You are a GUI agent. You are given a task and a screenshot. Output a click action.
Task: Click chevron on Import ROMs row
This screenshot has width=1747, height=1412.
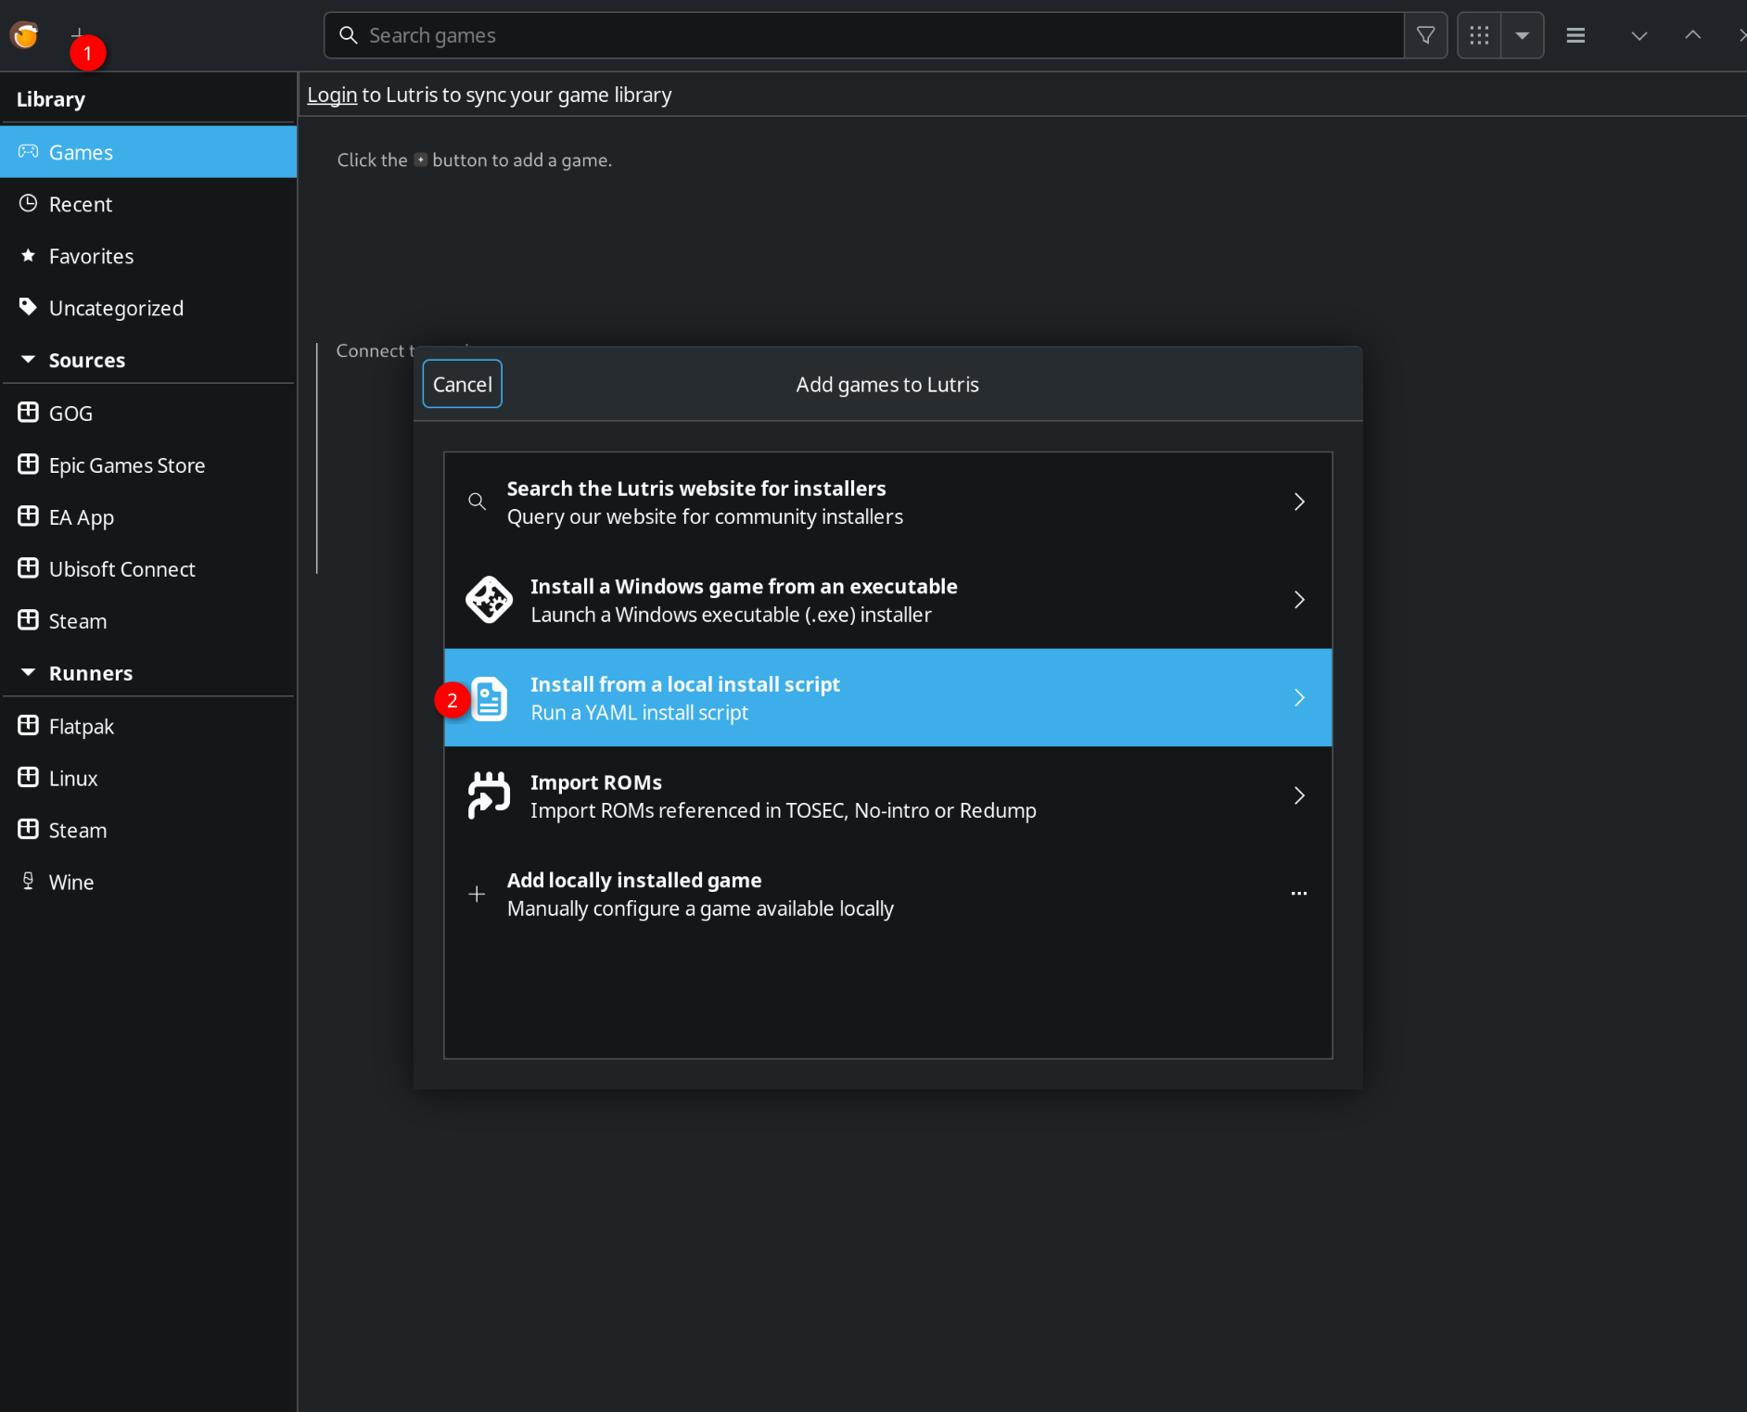[1299, 795]
